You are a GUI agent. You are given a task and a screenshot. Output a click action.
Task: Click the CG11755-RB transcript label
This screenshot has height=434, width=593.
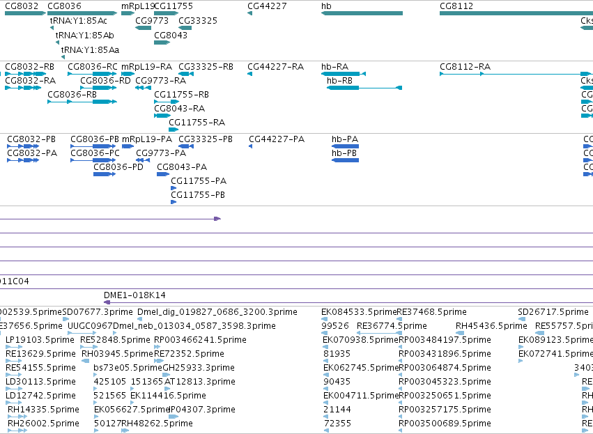182,95
